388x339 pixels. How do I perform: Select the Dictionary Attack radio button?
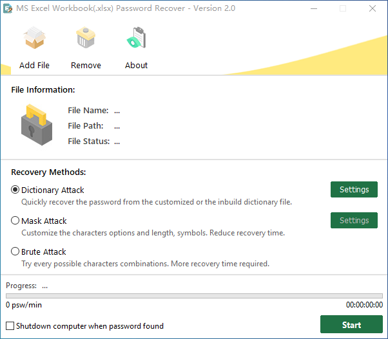(15, 190)
